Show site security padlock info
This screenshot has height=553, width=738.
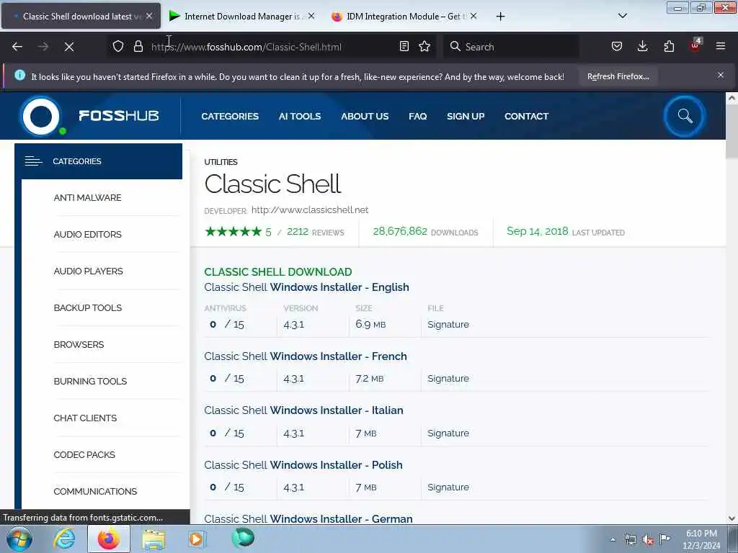tap(138, 47)
